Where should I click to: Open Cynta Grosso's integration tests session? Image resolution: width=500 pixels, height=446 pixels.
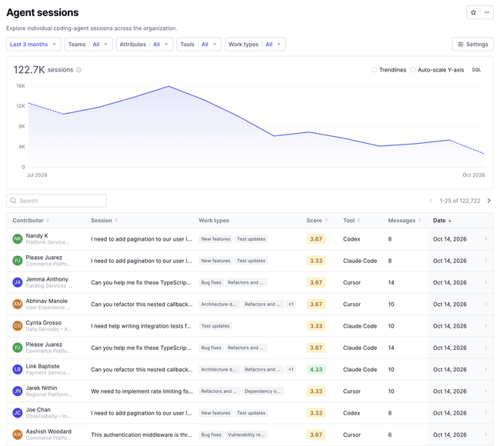[x=141, y=326]
